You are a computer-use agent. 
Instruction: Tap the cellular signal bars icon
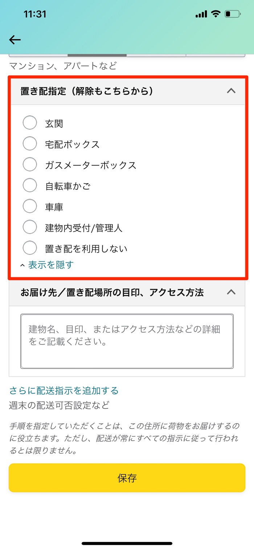coord(201,14)
